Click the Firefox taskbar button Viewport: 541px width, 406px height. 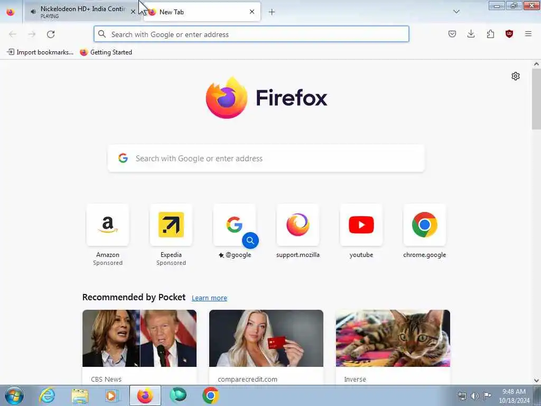click(x=145, y=395)
